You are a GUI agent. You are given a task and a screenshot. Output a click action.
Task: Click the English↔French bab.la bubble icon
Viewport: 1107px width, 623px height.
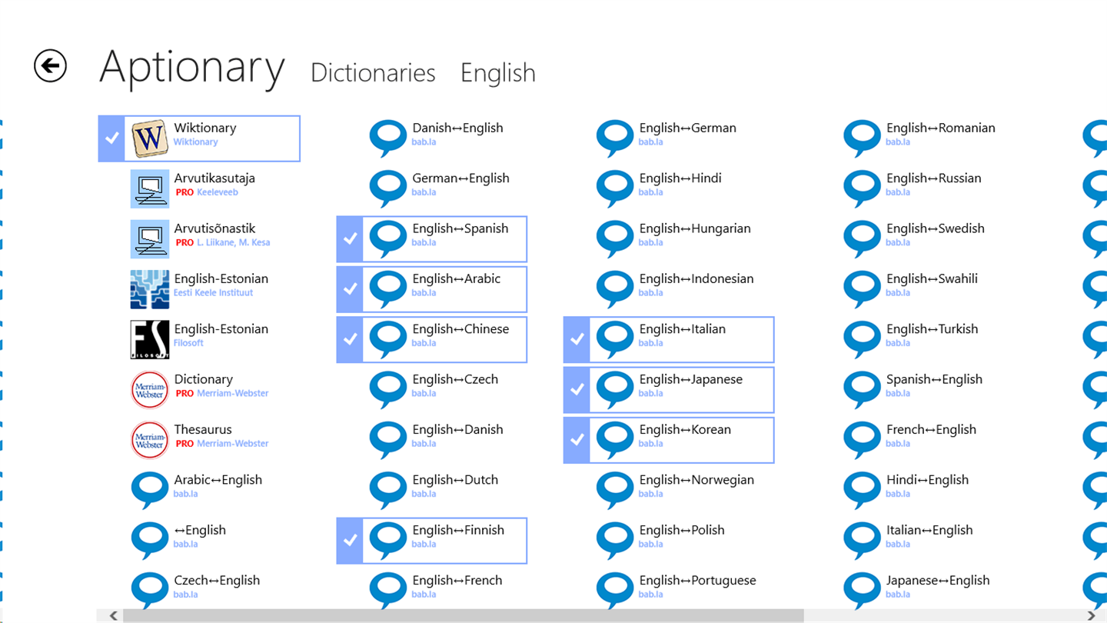pyautogui.click(x=388, y=591)
